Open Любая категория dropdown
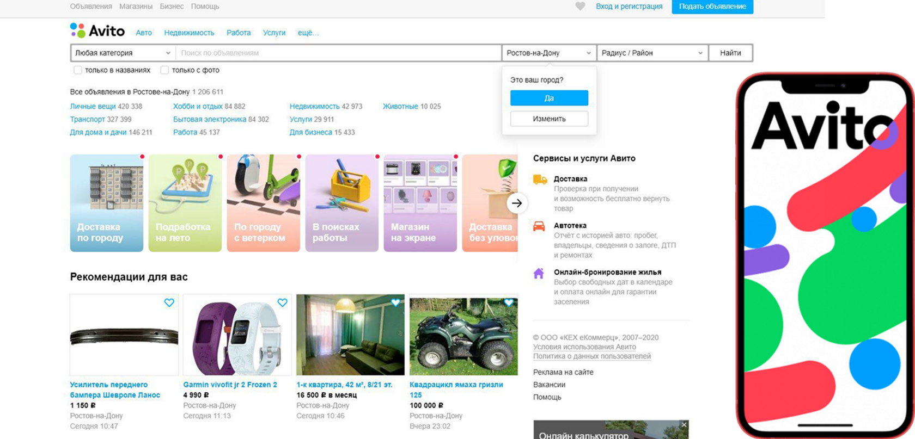Screen dimensions: 915x439 click(123, 53)
